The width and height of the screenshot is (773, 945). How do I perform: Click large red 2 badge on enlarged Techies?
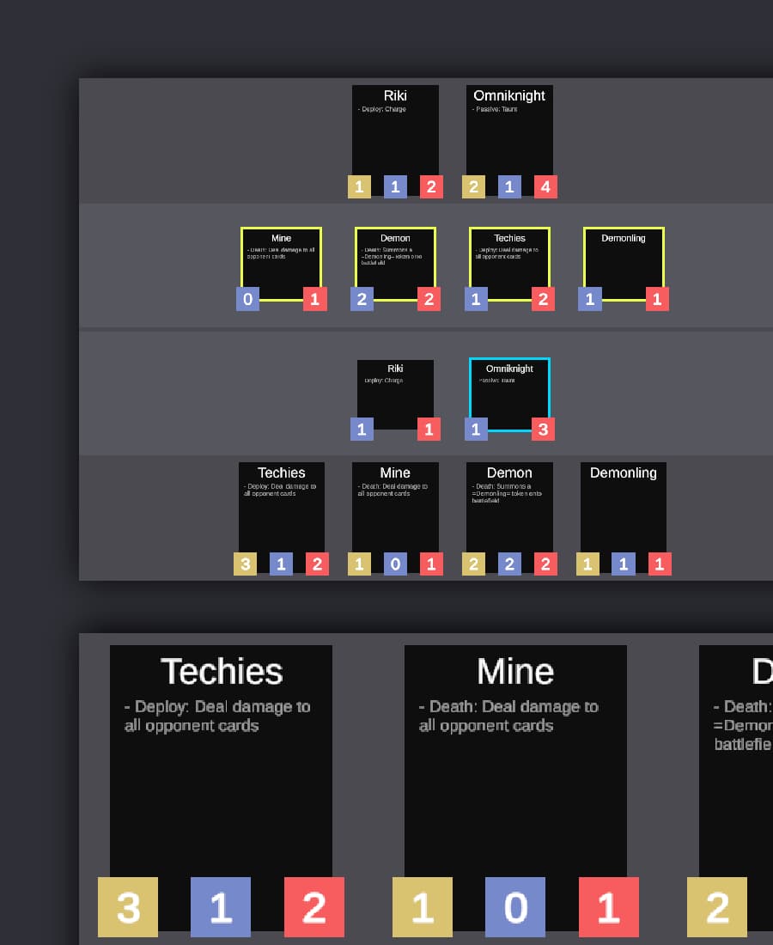[313, 907]
